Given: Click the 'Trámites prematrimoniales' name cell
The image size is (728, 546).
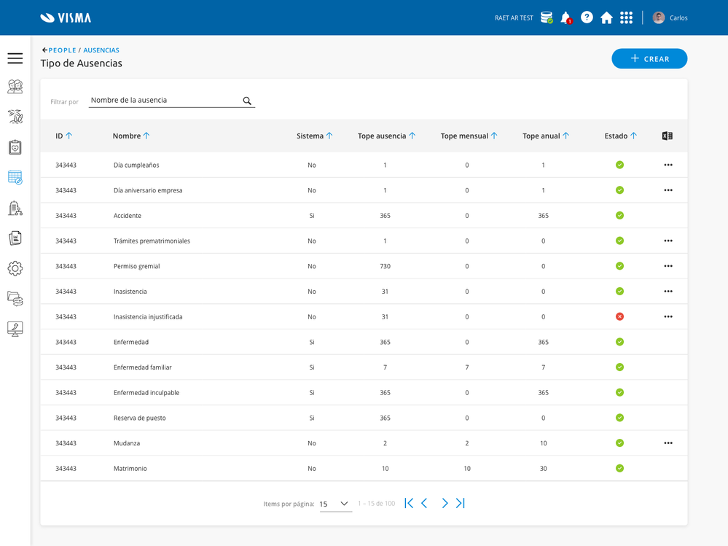Looking at the screenshot, I should click(152, 241).
